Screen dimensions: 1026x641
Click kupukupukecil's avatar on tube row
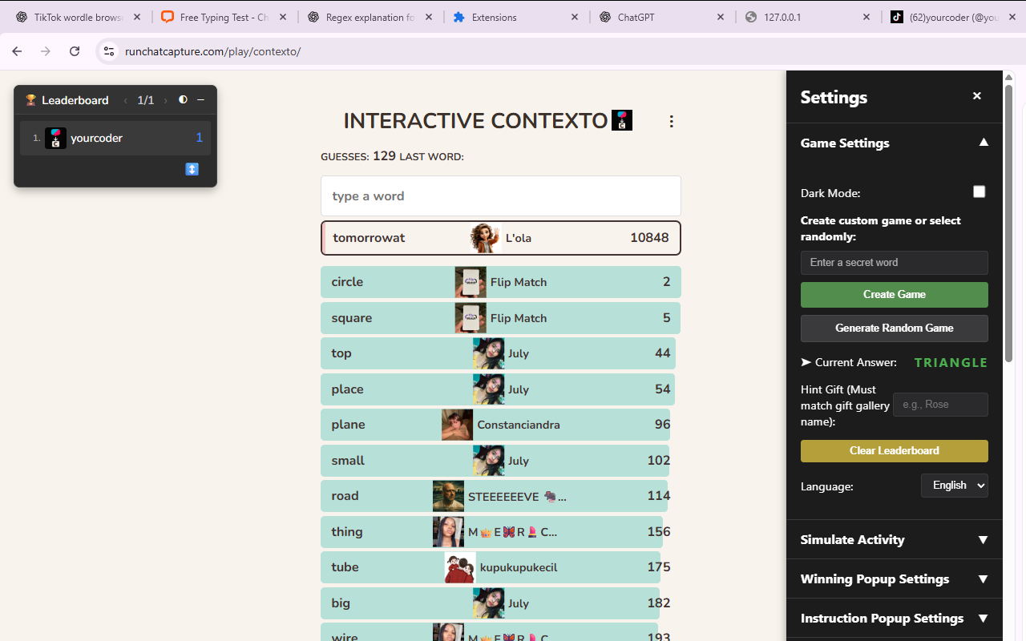460,567
